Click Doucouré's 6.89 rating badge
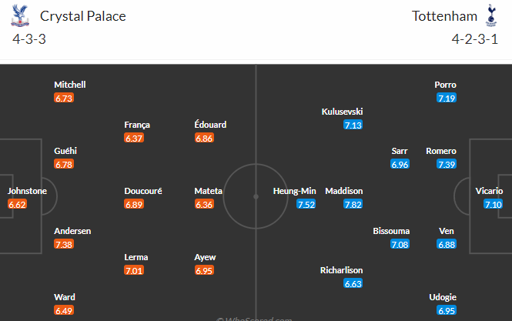This screenshot has height=321, width=512. click(x=134, y=205)
